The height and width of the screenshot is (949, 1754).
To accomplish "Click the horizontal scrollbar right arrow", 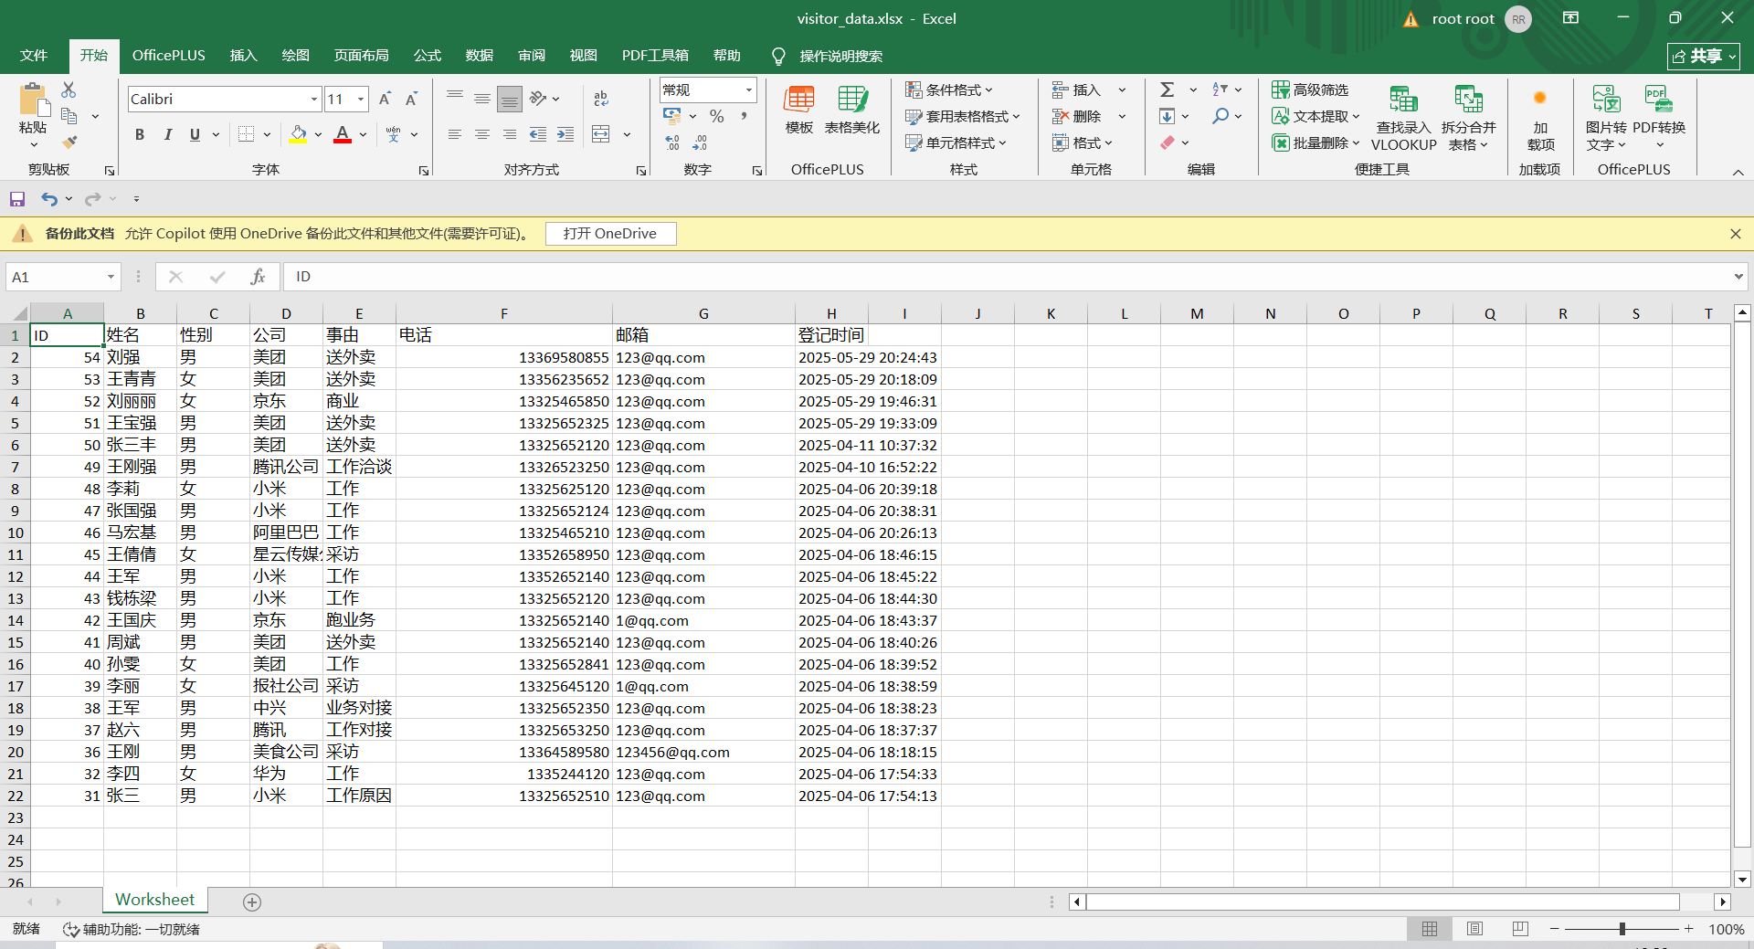I will point(1723,902).
